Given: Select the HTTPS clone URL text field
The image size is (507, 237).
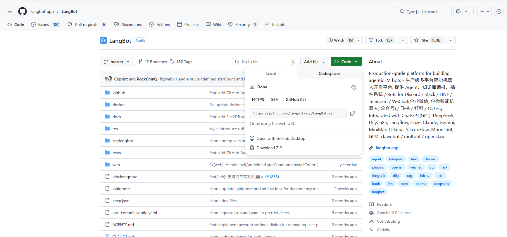Looking at the screenshot, I should [298, 113].
